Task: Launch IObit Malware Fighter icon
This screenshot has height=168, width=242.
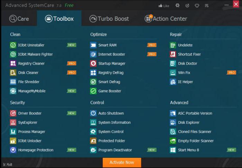Action: [x=13, y=54]
